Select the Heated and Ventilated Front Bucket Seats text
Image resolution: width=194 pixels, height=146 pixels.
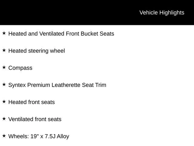point(61,34)
